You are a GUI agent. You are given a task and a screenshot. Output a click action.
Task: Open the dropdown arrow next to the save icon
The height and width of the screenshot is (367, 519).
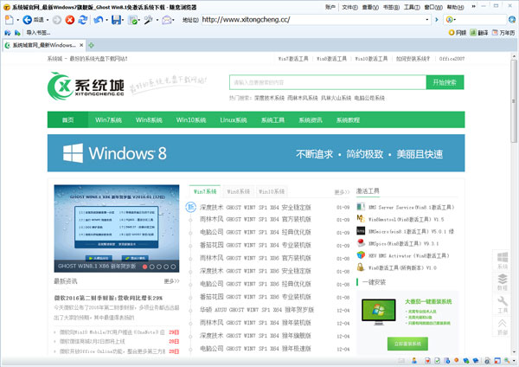pos(123,20)
